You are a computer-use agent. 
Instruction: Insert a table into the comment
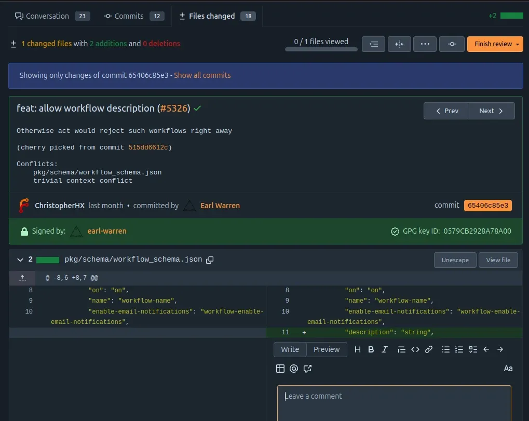[x=280, y=369]
